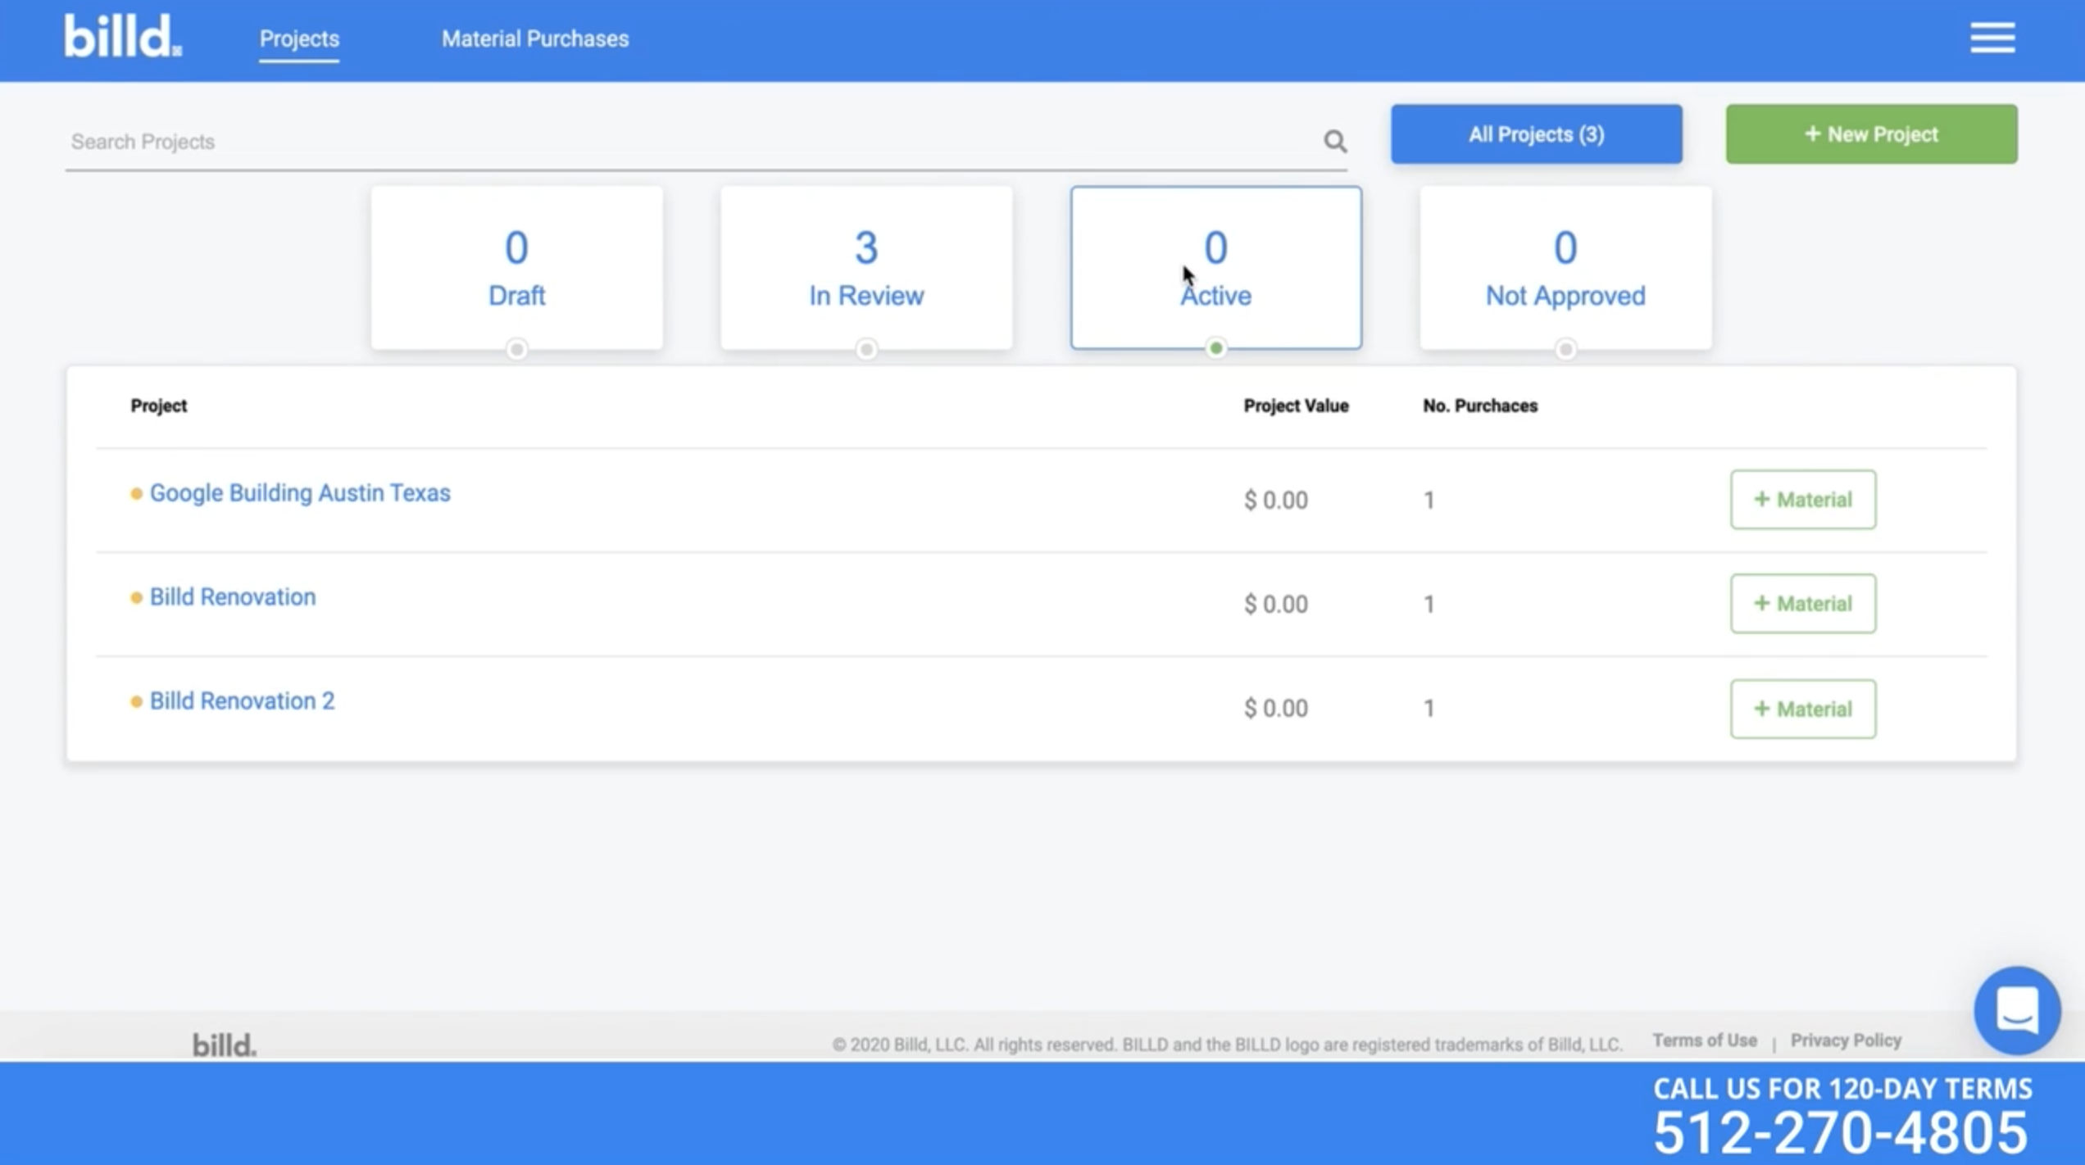Image resolution: width=2085 pixels, height=1165 pixels.
Task: Open the Material Purchases menu item
Action: (535, 39)
